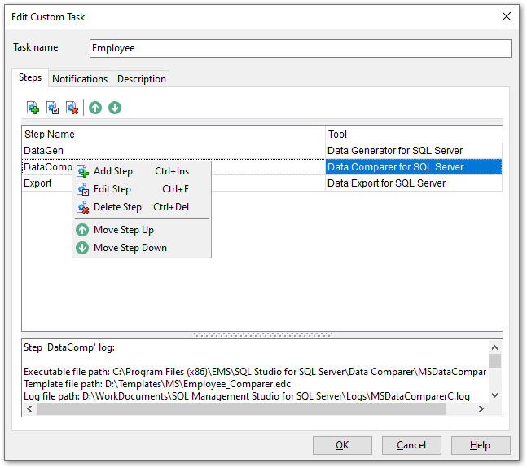Click the log vertical scrollbar thumb

tap(494, 360)
